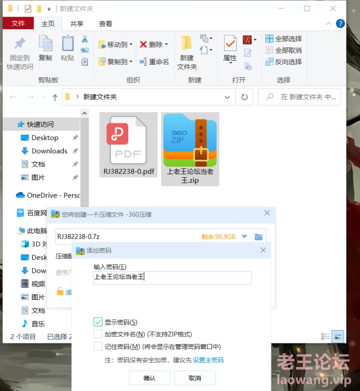The image size is (360, 391).
Task: Click the browse folder icon in 360压缩 dialog
Action: pos(258,237)
